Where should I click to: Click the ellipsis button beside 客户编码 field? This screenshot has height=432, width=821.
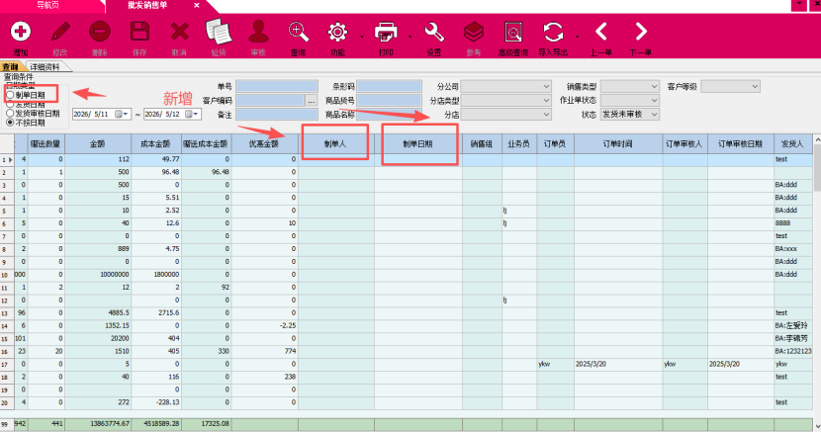coord(311,101)
